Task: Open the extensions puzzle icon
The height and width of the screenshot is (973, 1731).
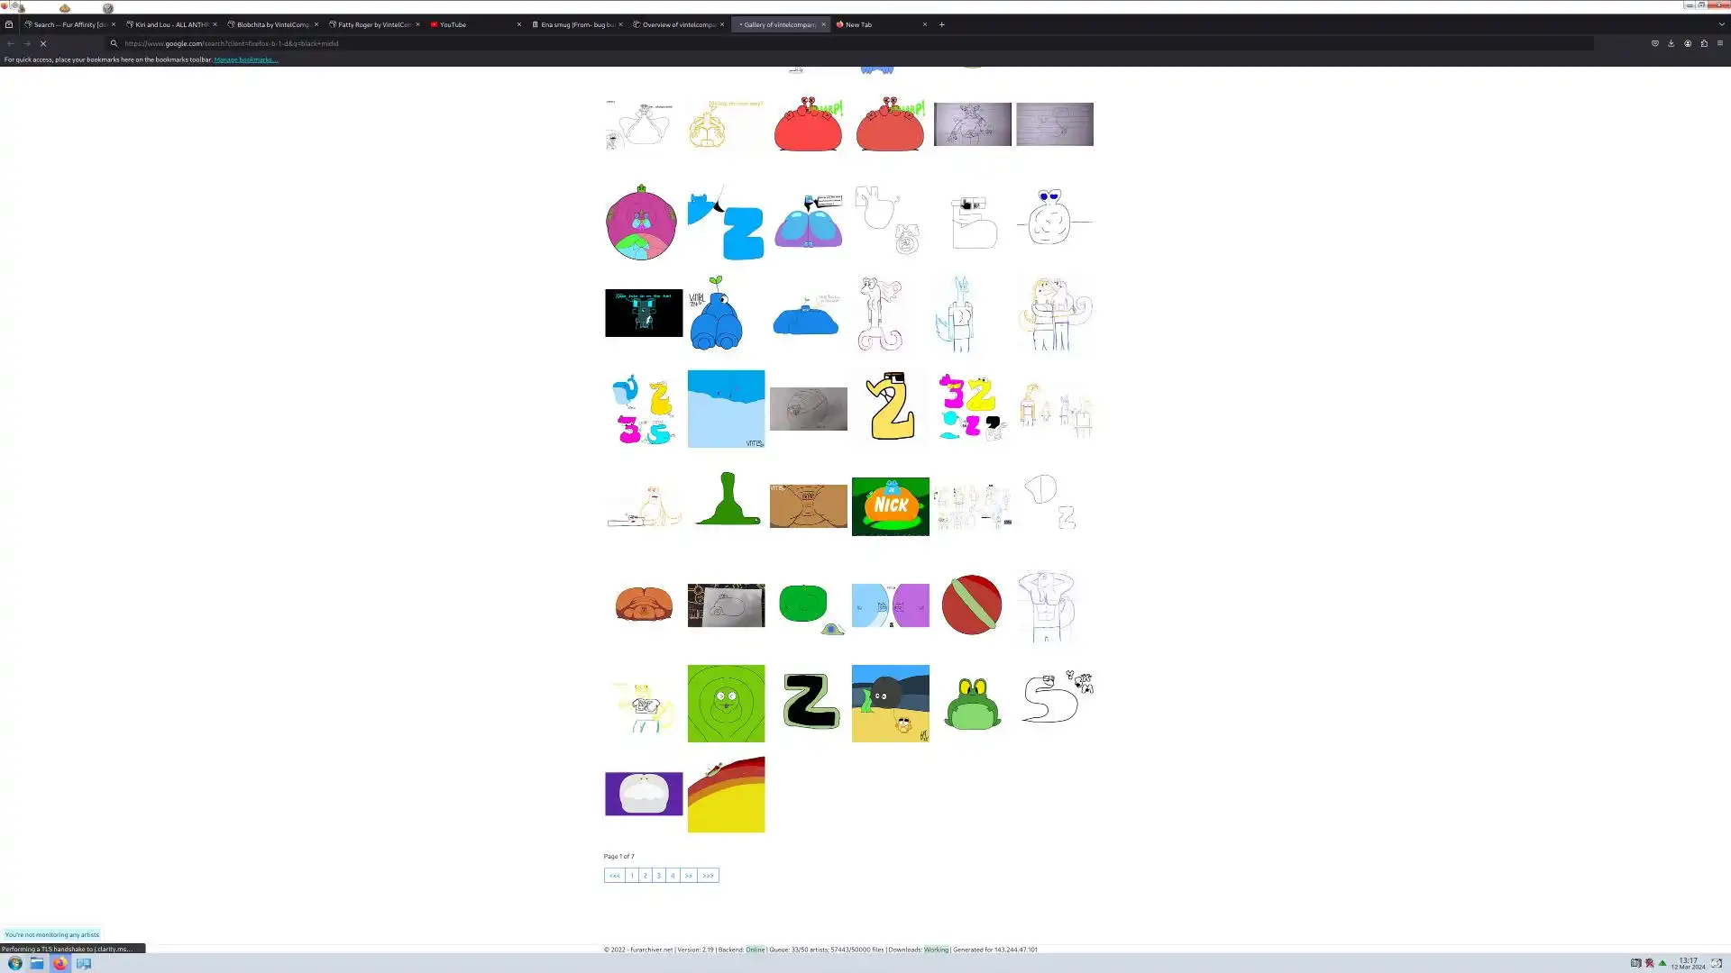Action: coord(1704,43)
